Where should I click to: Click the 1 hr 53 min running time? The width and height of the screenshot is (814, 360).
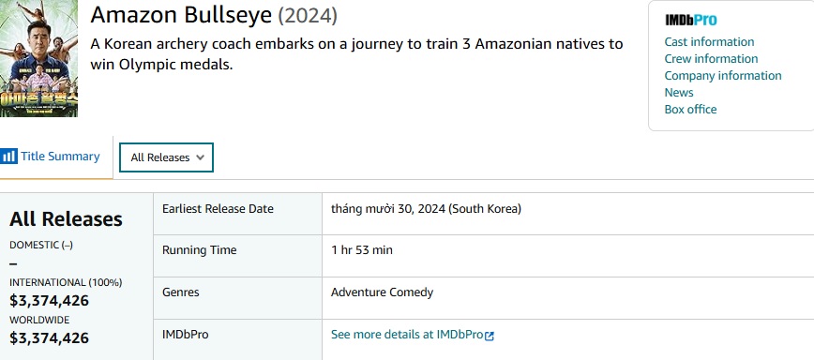click(362, 250)
